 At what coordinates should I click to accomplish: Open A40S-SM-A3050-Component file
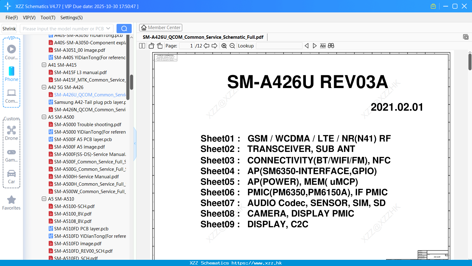click(87, 43)
